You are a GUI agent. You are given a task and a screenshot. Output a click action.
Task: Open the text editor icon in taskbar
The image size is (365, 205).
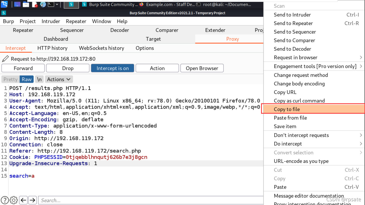pos(35,4)
